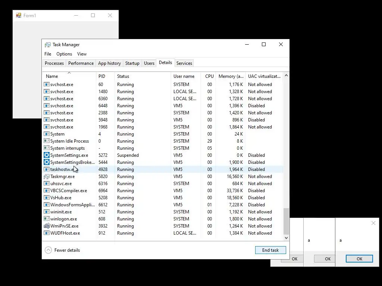Select the Details tab
Image resolution: width=382 pixels, height=286 pixels.
click(x=165, y=63)
